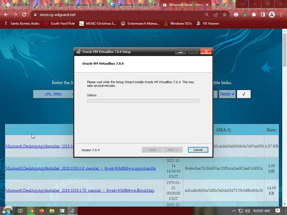
Task: Launch Firefox from the taskbar
Action: (x=41, y=211)
